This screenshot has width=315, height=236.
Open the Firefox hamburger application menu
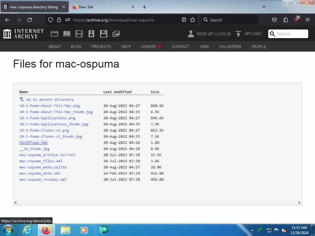(307, 20)
